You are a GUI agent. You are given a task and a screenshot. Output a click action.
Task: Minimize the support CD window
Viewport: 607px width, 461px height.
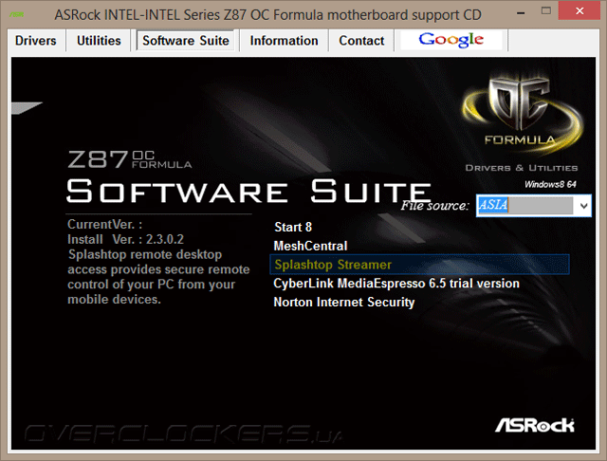click(521, 12)
